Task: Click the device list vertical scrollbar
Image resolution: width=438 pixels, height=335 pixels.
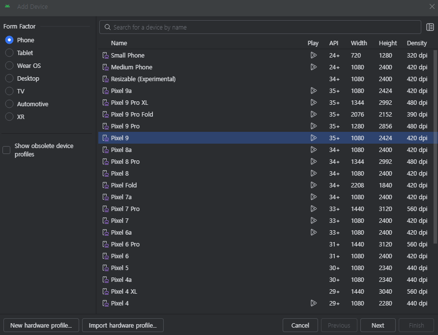Action: 435,147
